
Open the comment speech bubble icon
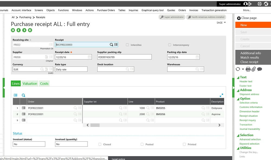coord(260,69)
